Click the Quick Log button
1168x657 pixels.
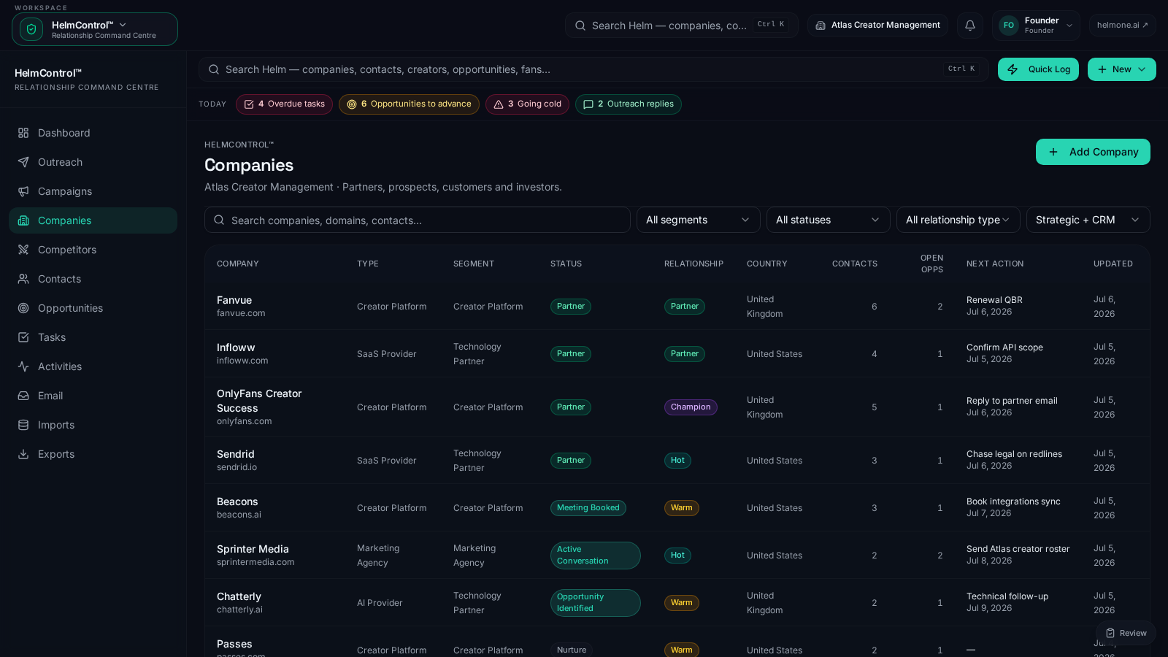click(1038, 69)
